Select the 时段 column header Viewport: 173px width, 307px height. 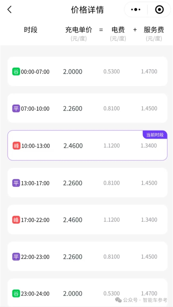31,30
